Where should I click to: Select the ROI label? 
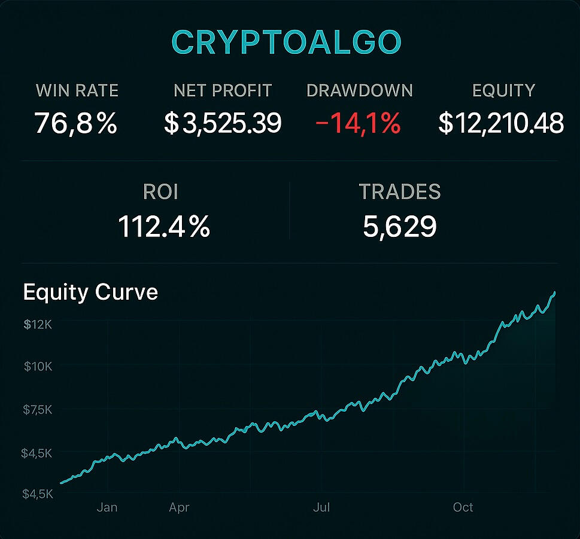[161, 192]
